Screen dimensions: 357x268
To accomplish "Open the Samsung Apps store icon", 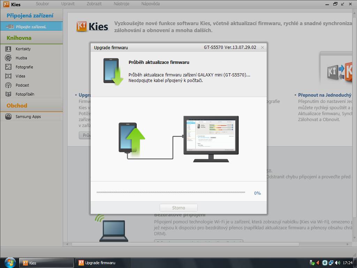I will [x=8, y=117].
